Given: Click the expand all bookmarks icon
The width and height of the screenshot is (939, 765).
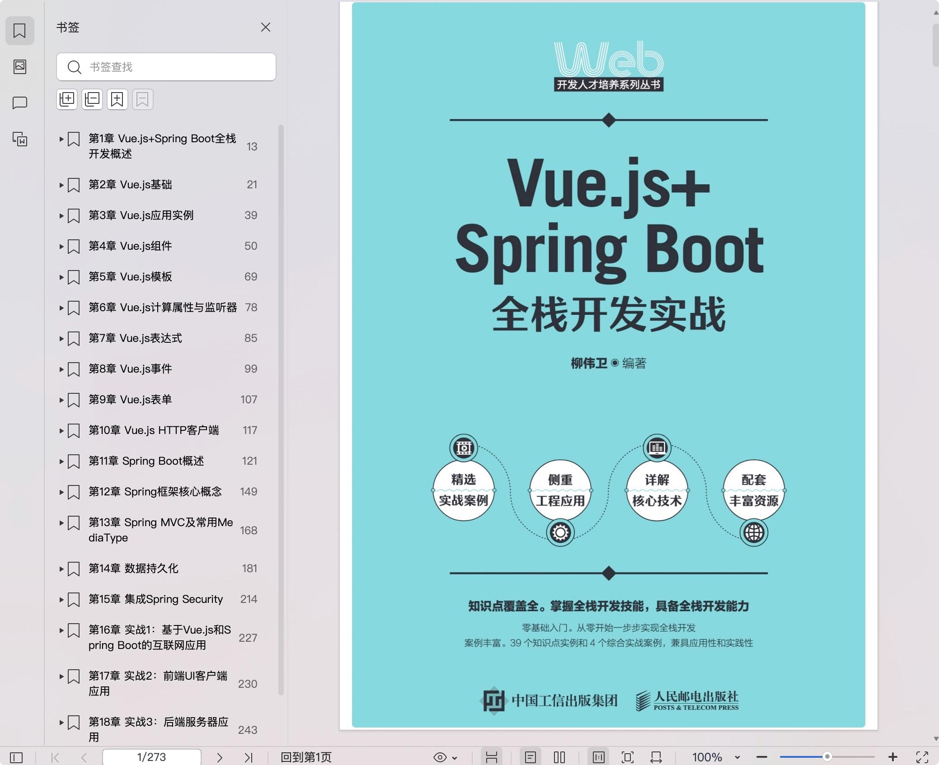Looking at the screenshot, I should 67,99.
